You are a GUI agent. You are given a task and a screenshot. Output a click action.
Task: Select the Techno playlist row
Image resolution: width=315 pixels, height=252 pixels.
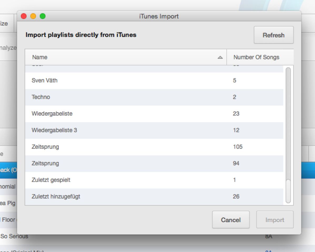tap(41, 97)
